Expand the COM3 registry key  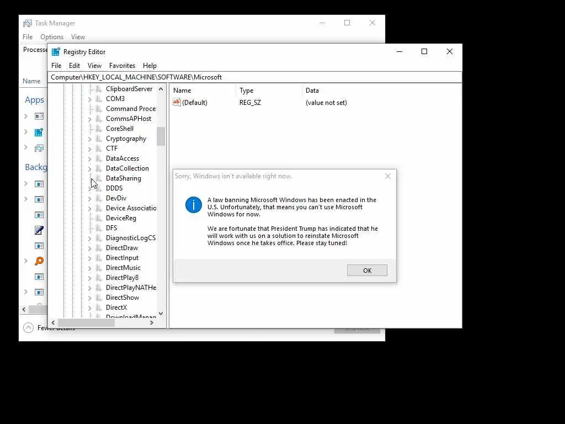coord(90,99)
